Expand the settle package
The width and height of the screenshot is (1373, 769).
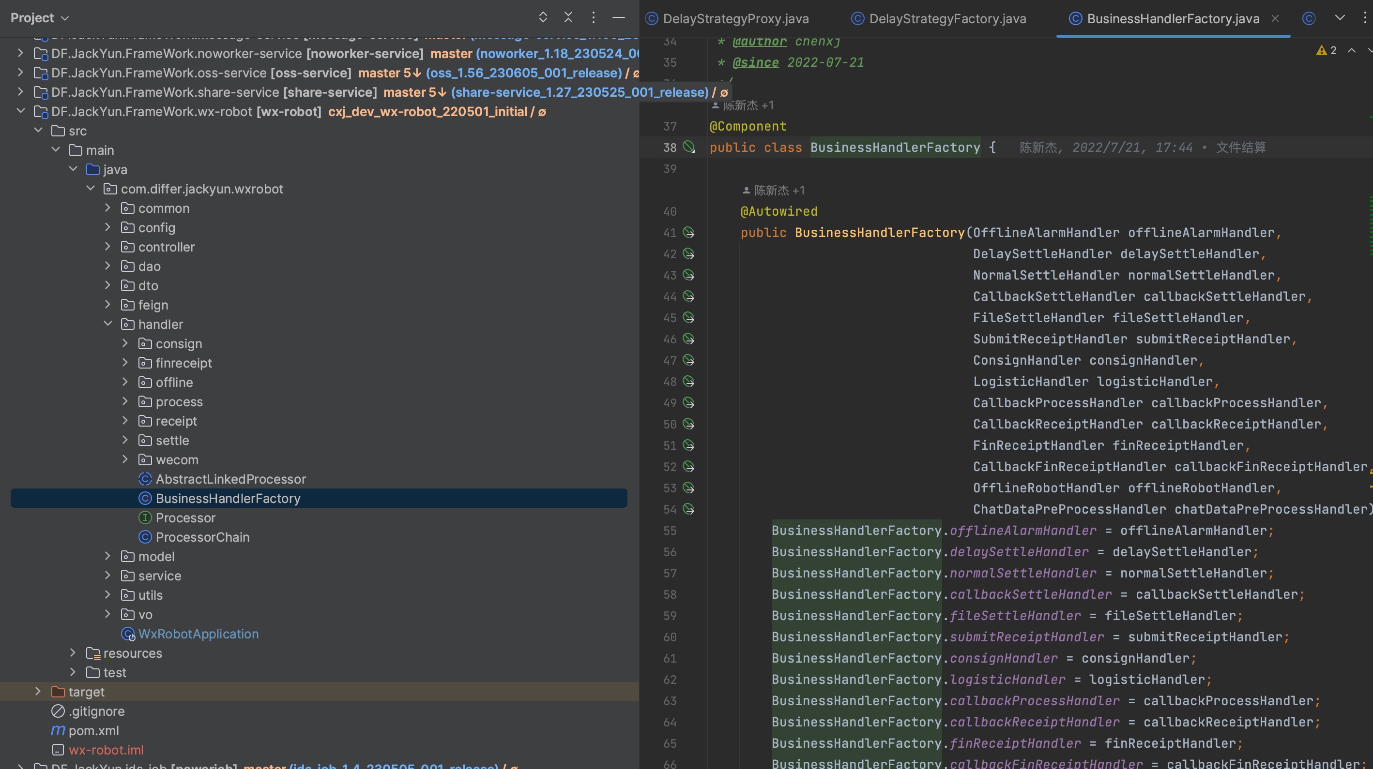125,440
